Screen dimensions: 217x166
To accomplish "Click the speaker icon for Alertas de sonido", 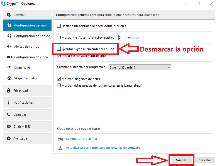I will (9, 47).
